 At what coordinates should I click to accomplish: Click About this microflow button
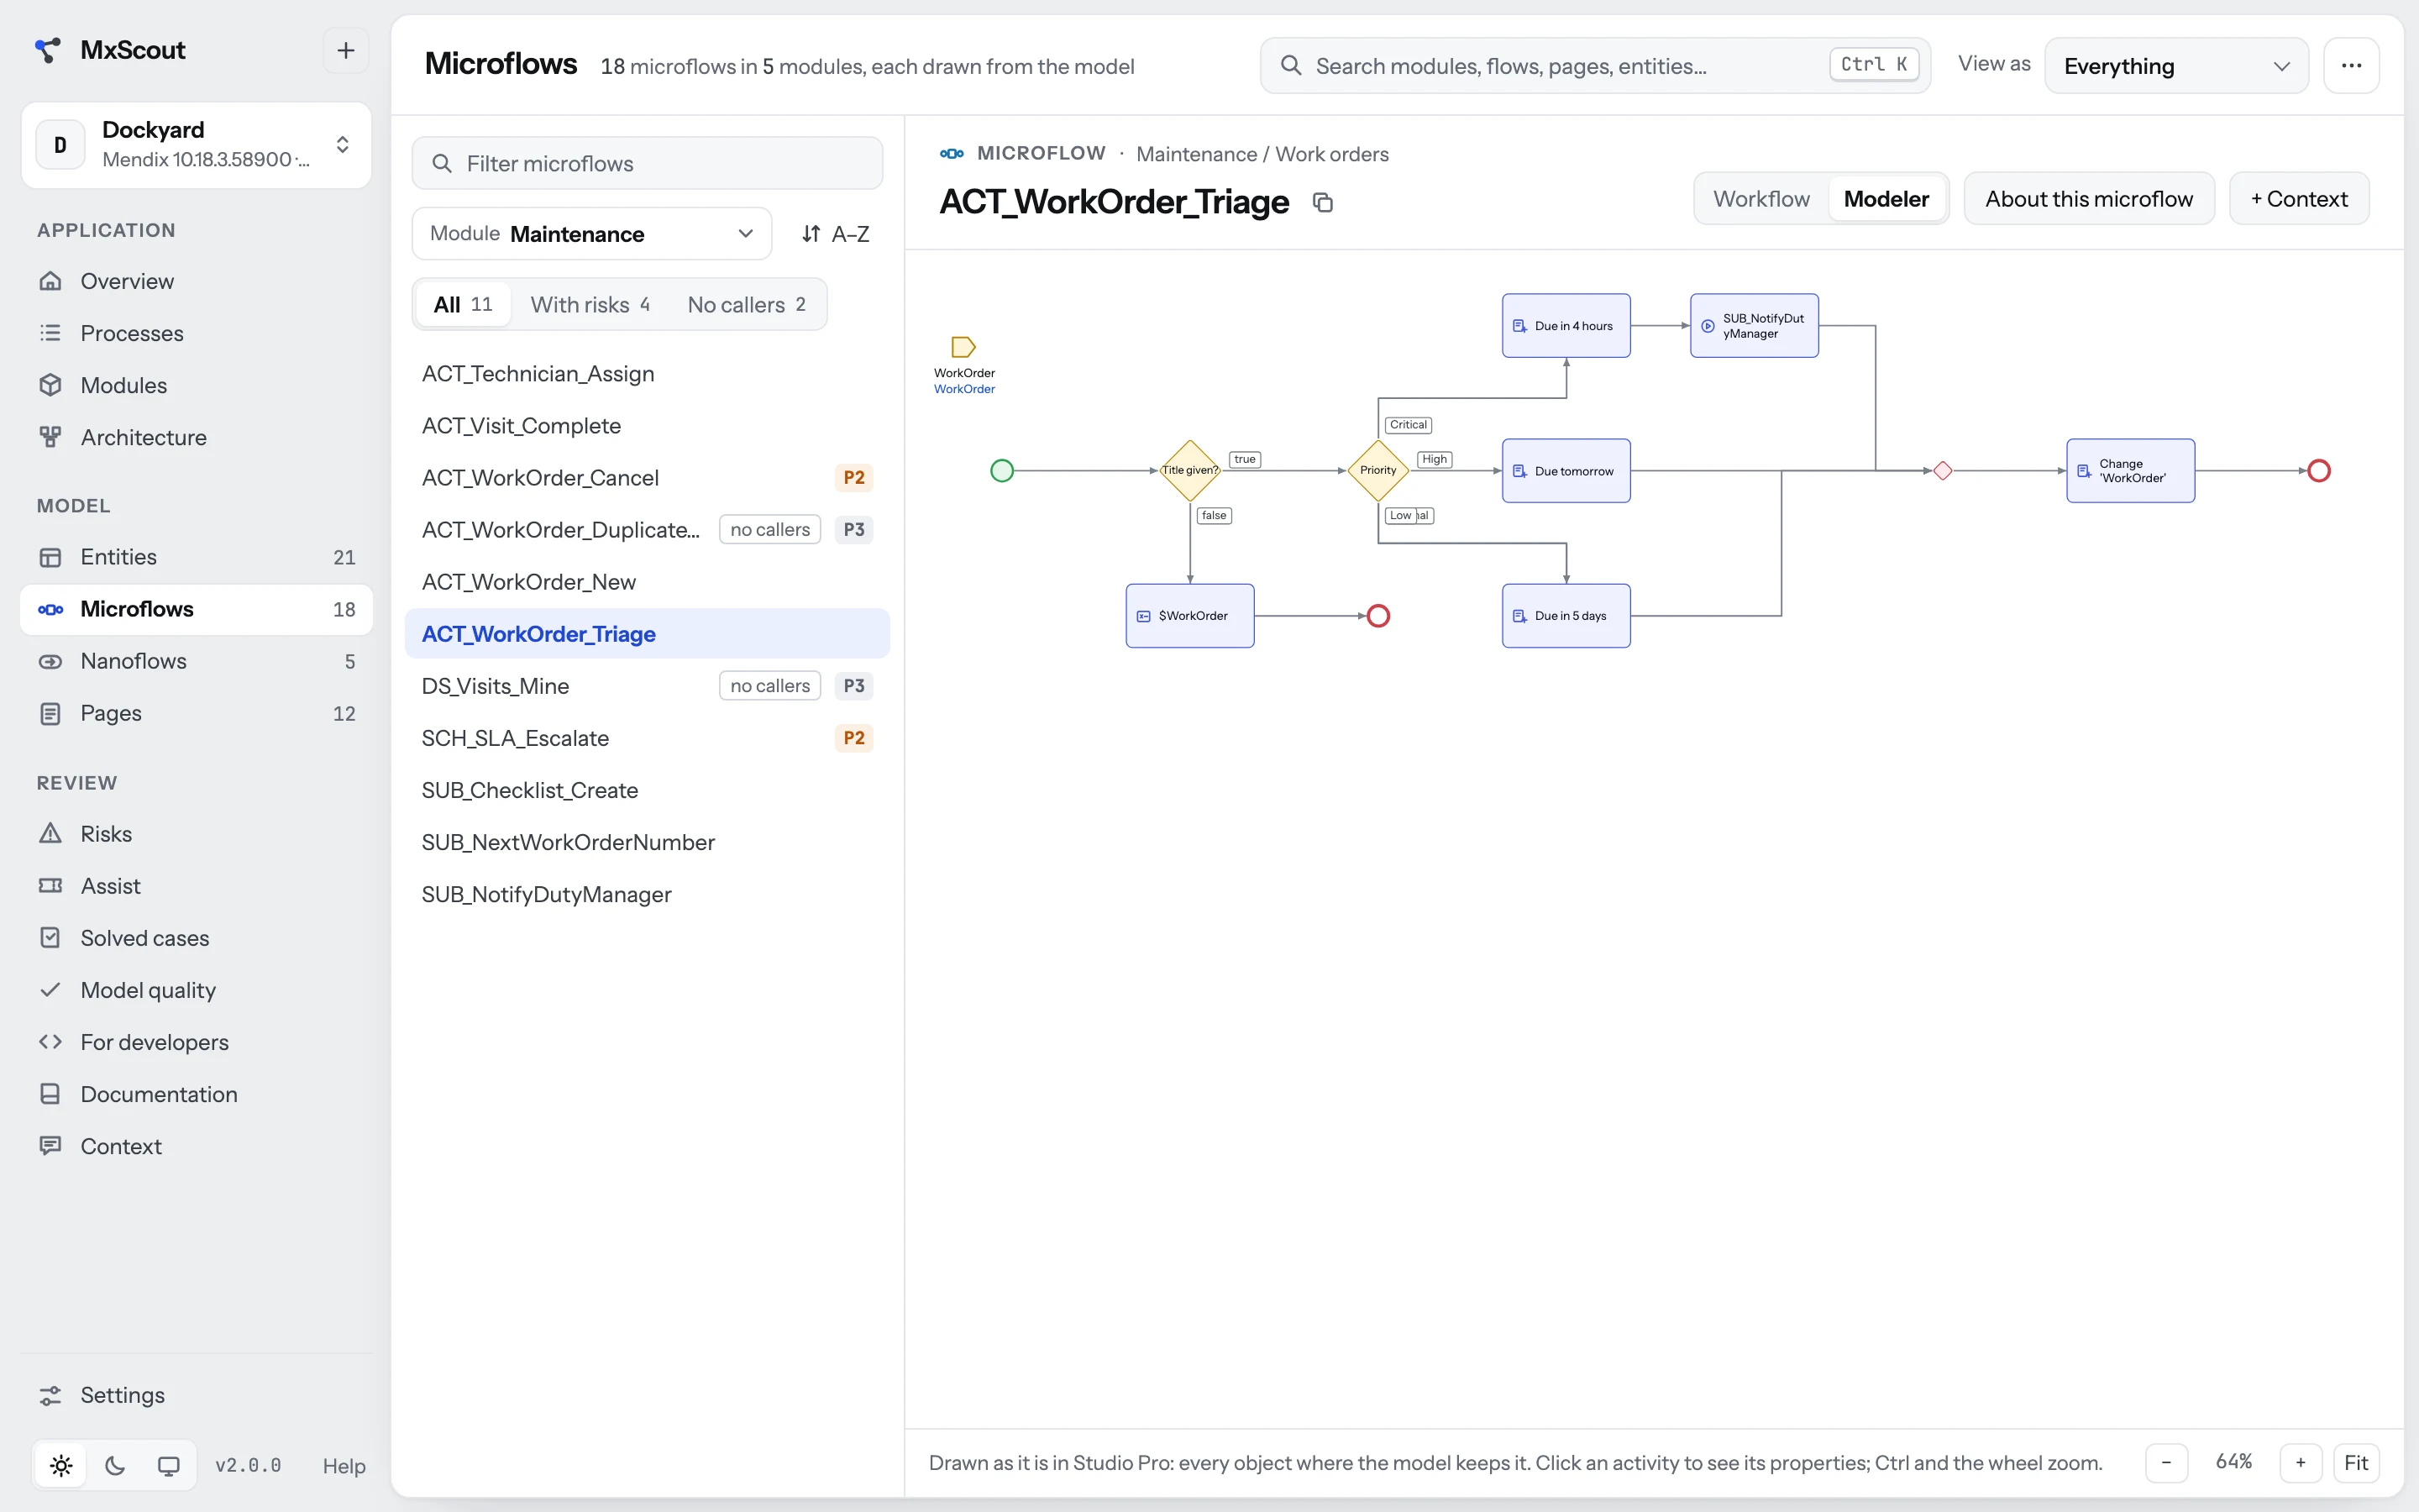point(2088,199)
